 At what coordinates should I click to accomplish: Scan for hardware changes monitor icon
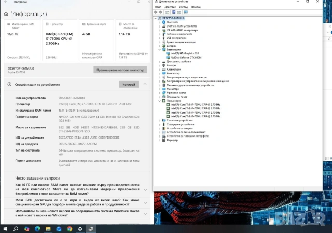[x=186, y=12]
